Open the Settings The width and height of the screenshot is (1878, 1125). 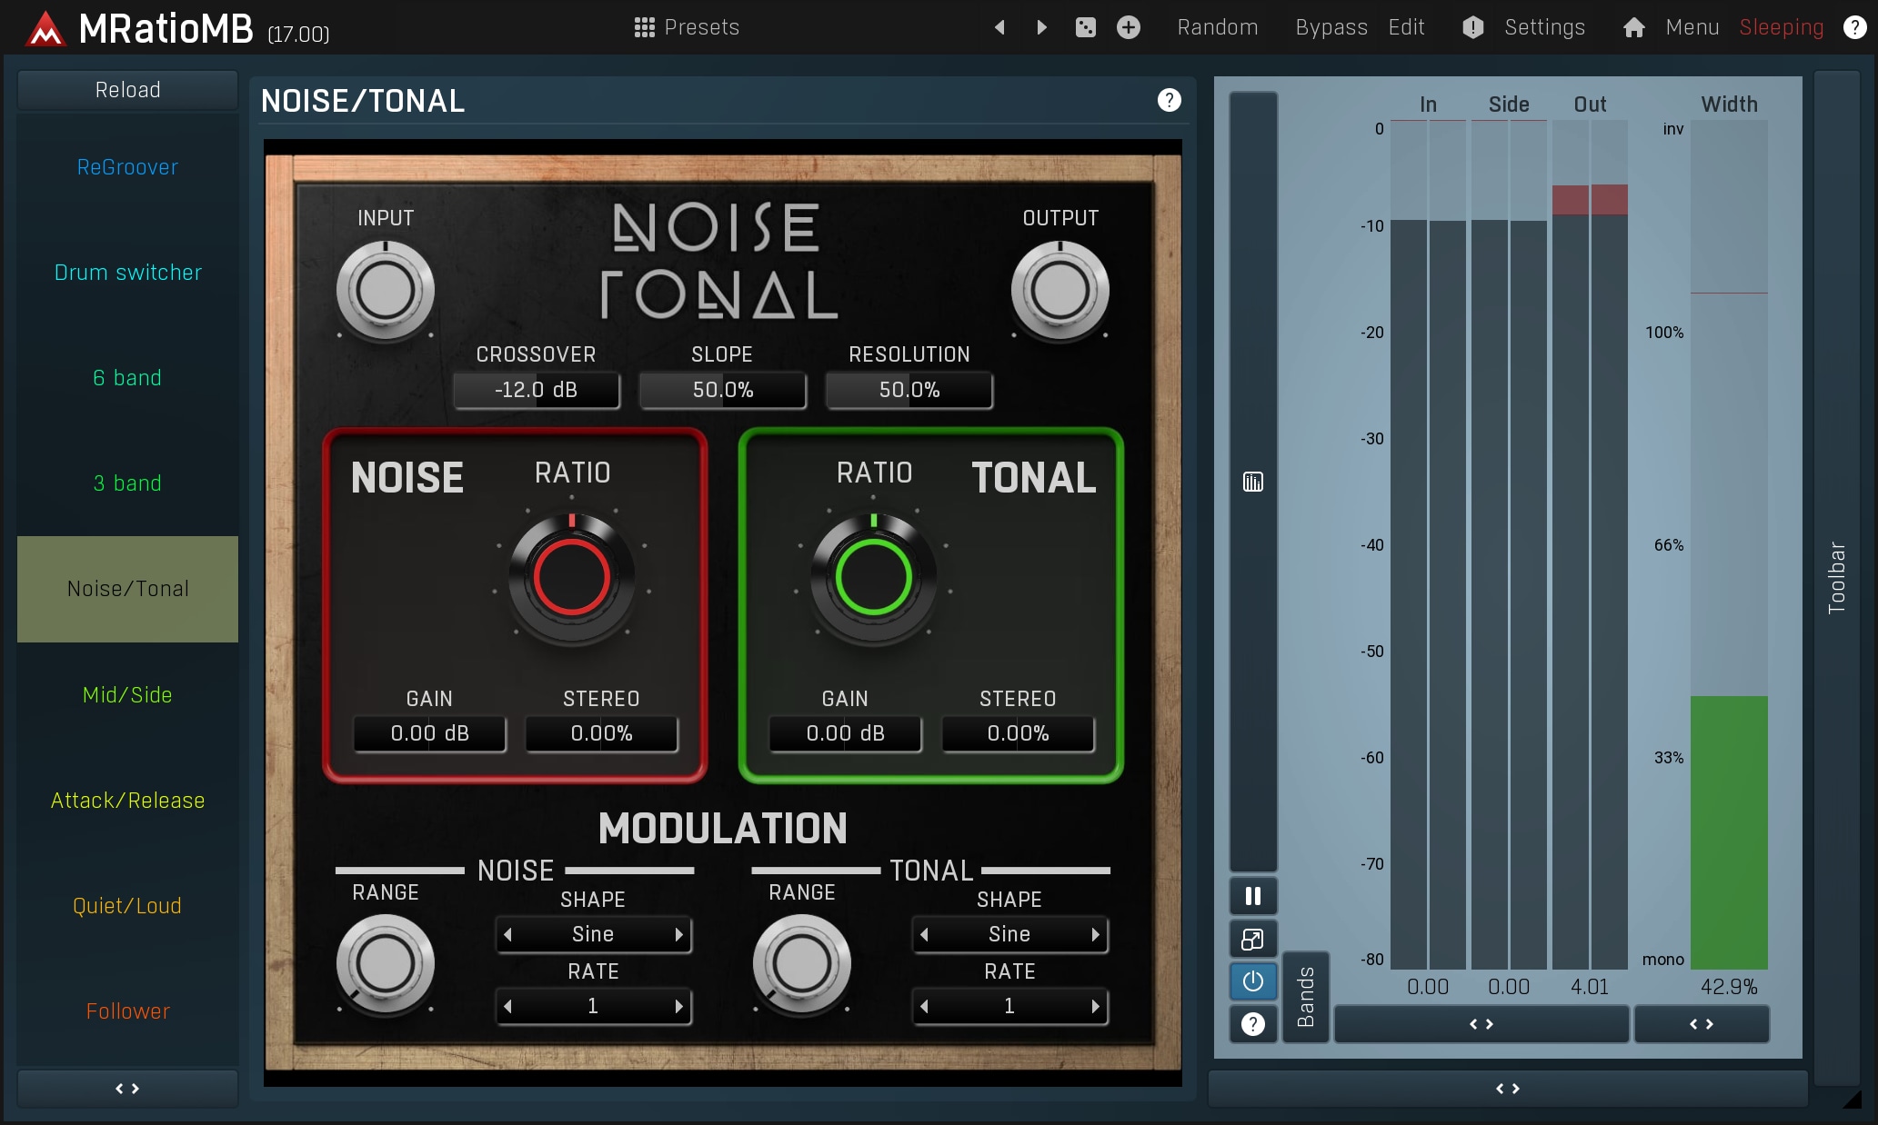click(x=1543, y=27)
